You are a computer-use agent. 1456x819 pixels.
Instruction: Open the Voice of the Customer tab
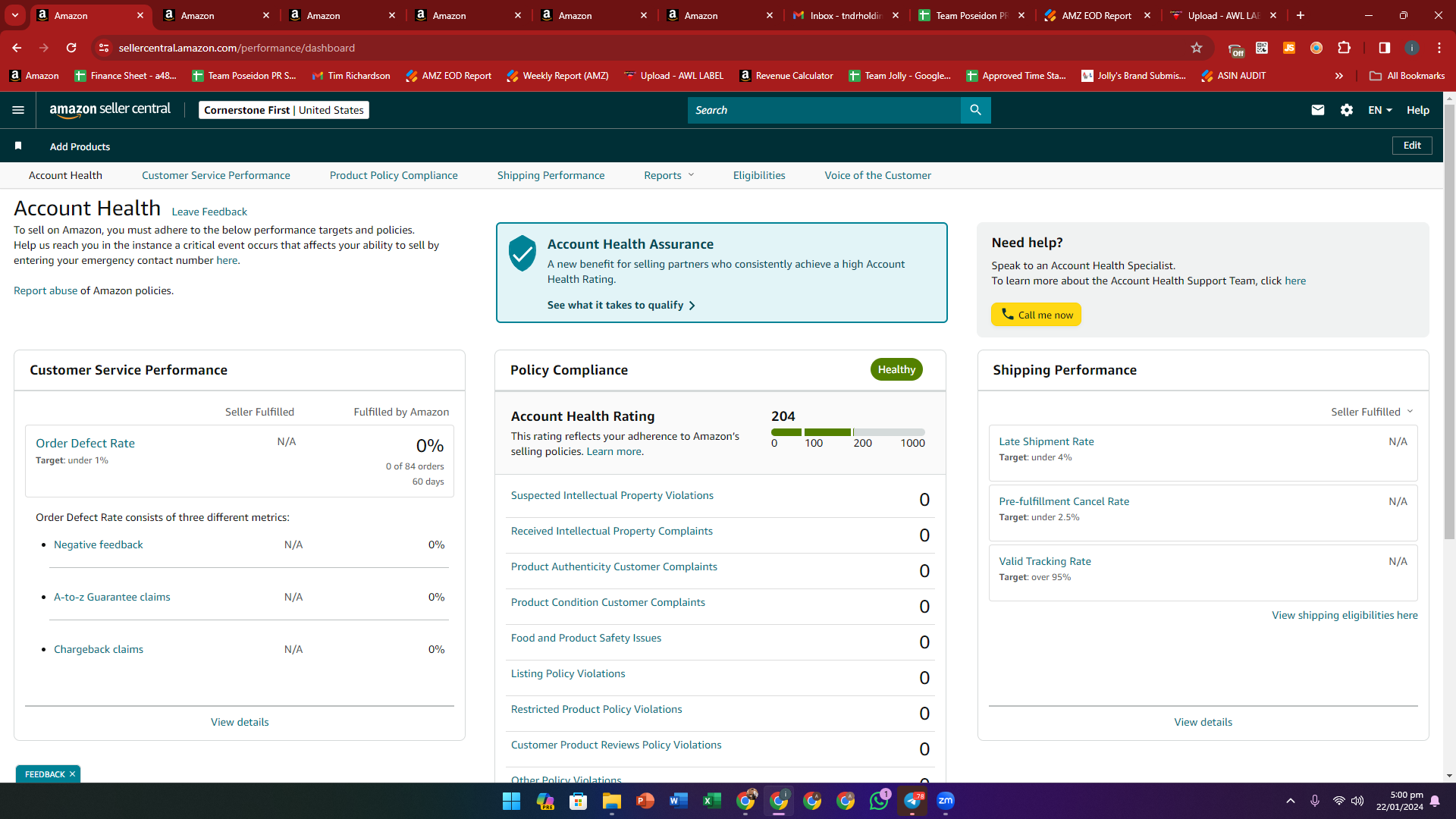pyautogui.click(x=878, y=175)
